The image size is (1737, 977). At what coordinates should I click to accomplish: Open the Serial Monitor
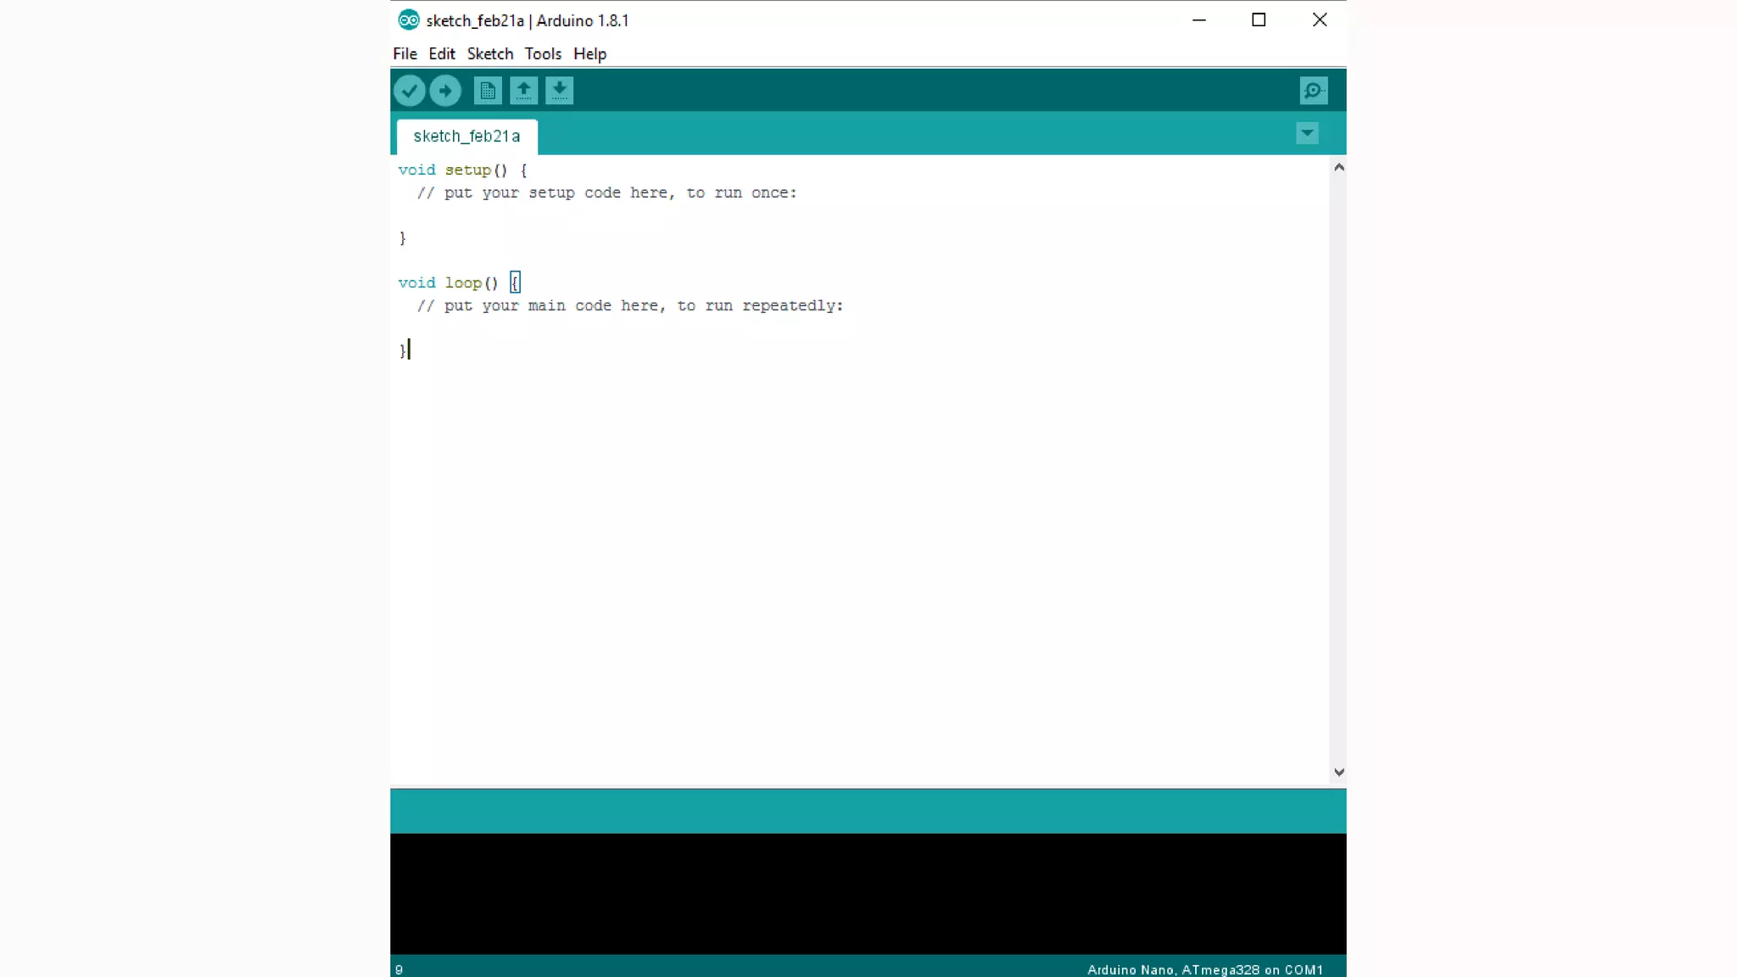point(1314,91)
